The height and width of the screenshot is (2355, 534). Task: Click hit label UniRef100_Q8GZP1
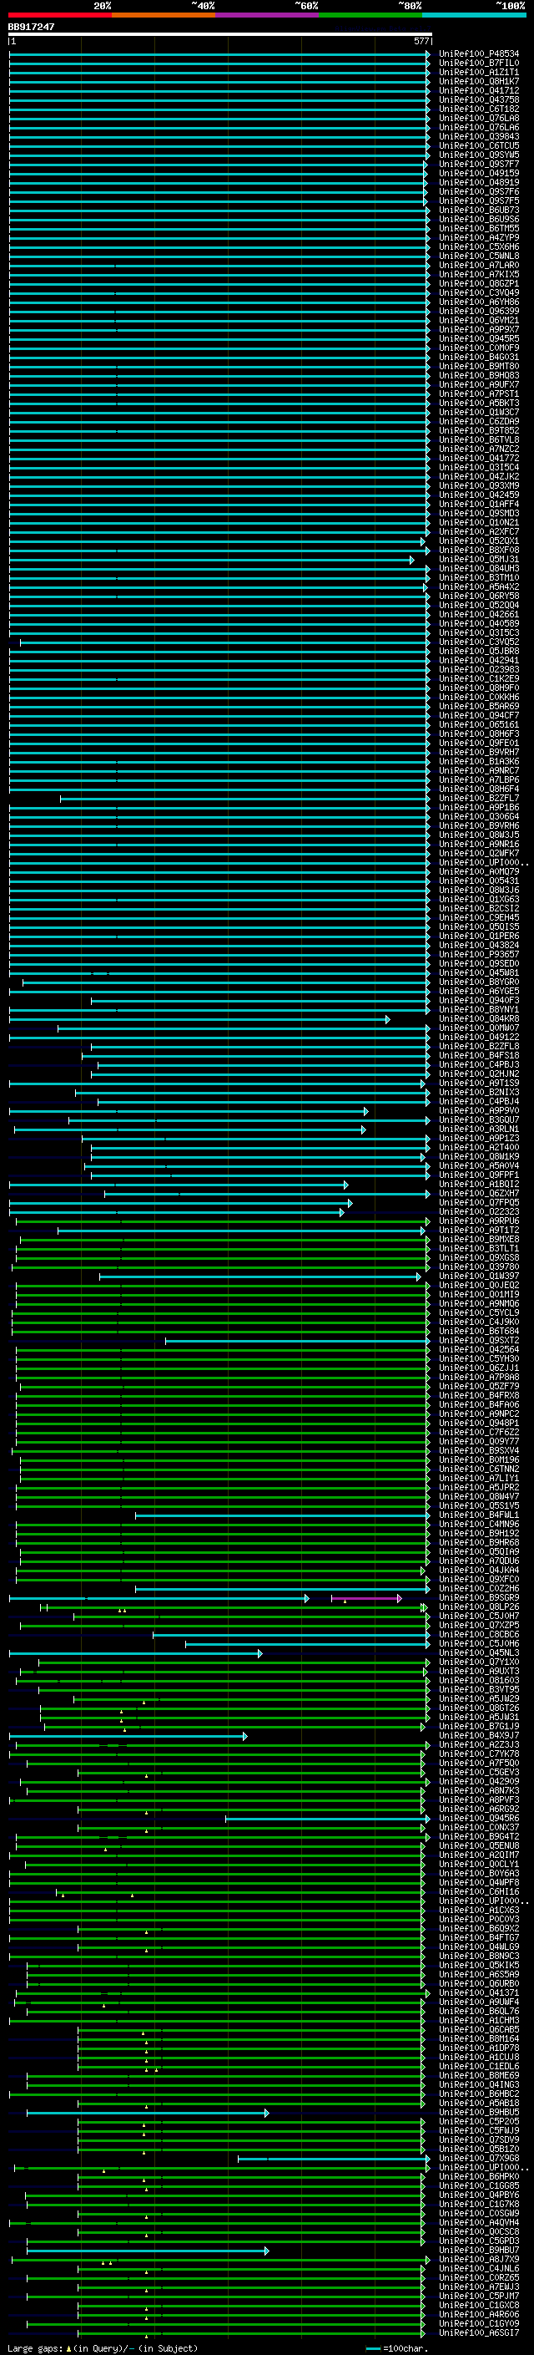point(478,283)
